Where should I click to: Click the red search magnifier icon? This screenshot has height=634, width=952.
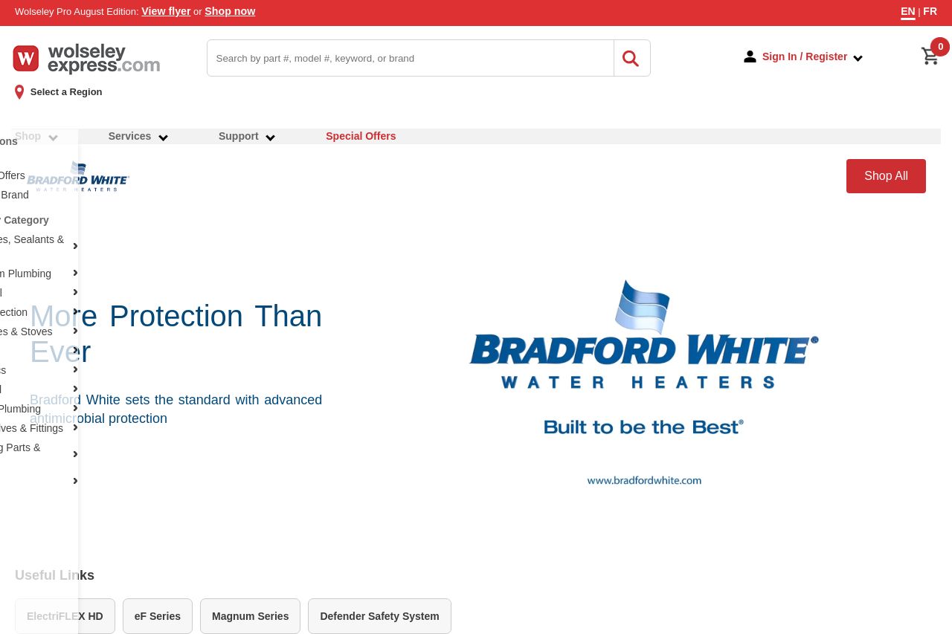click(631, 58)
